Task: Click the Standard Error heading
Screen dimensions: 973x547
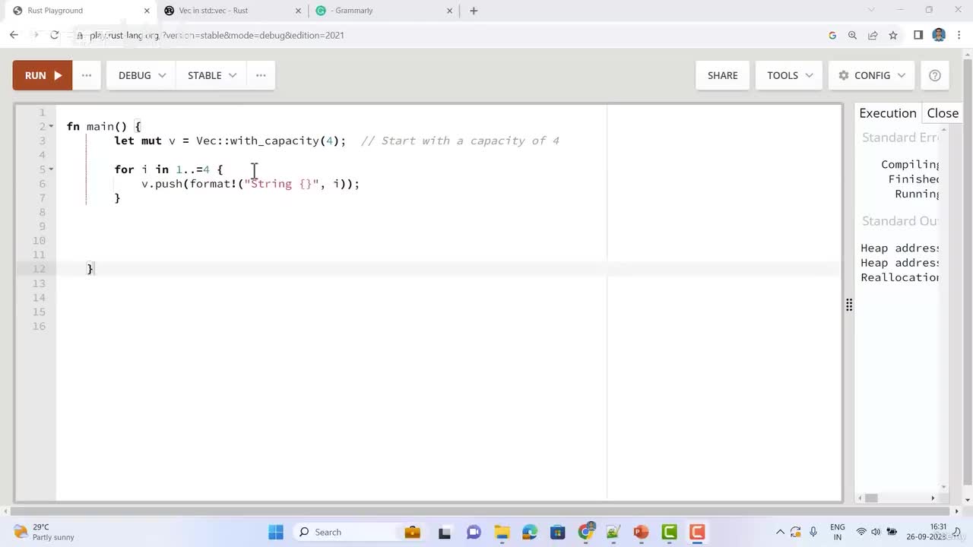Action: point(900,138)
